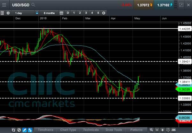The height and width of the screenshot is (133, 192).
Task: Click the Apr label on time axis
Action: click(x=113, y=18)
